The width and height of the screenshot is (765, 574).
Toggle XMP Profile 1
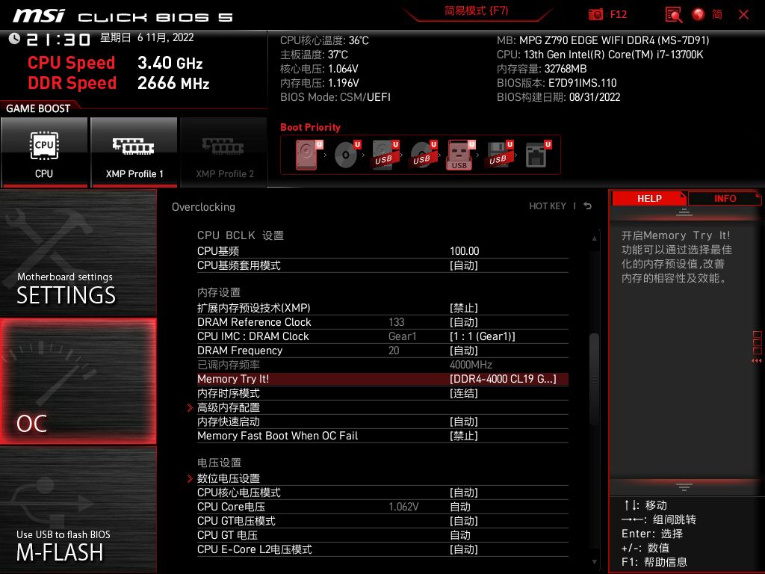tap(134, 152)
